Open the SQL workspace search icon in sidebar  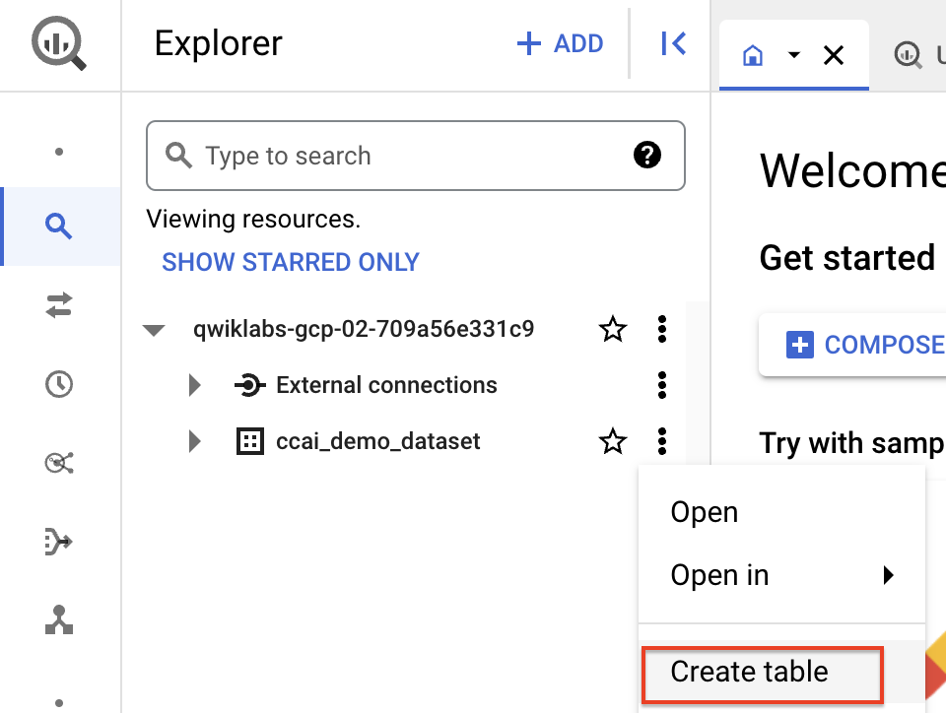pos(59,227)
